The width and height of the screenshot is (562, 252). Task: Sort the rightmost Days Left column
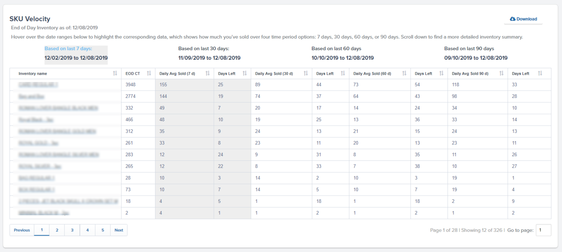tap(540, 73)
